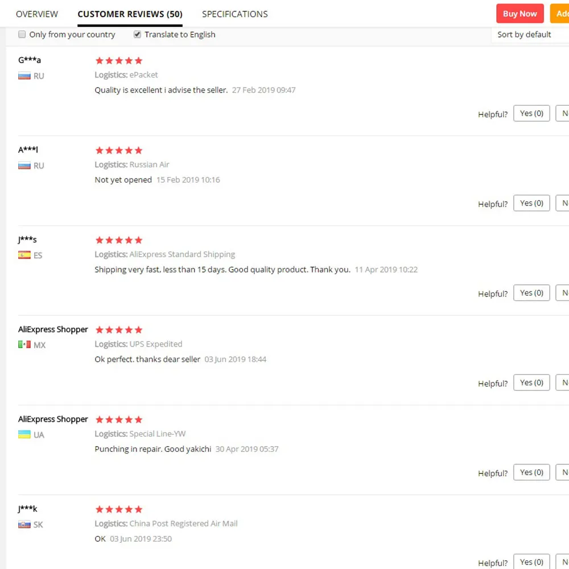Click the Russian flag beside A***l

click(x=24, y=166)
